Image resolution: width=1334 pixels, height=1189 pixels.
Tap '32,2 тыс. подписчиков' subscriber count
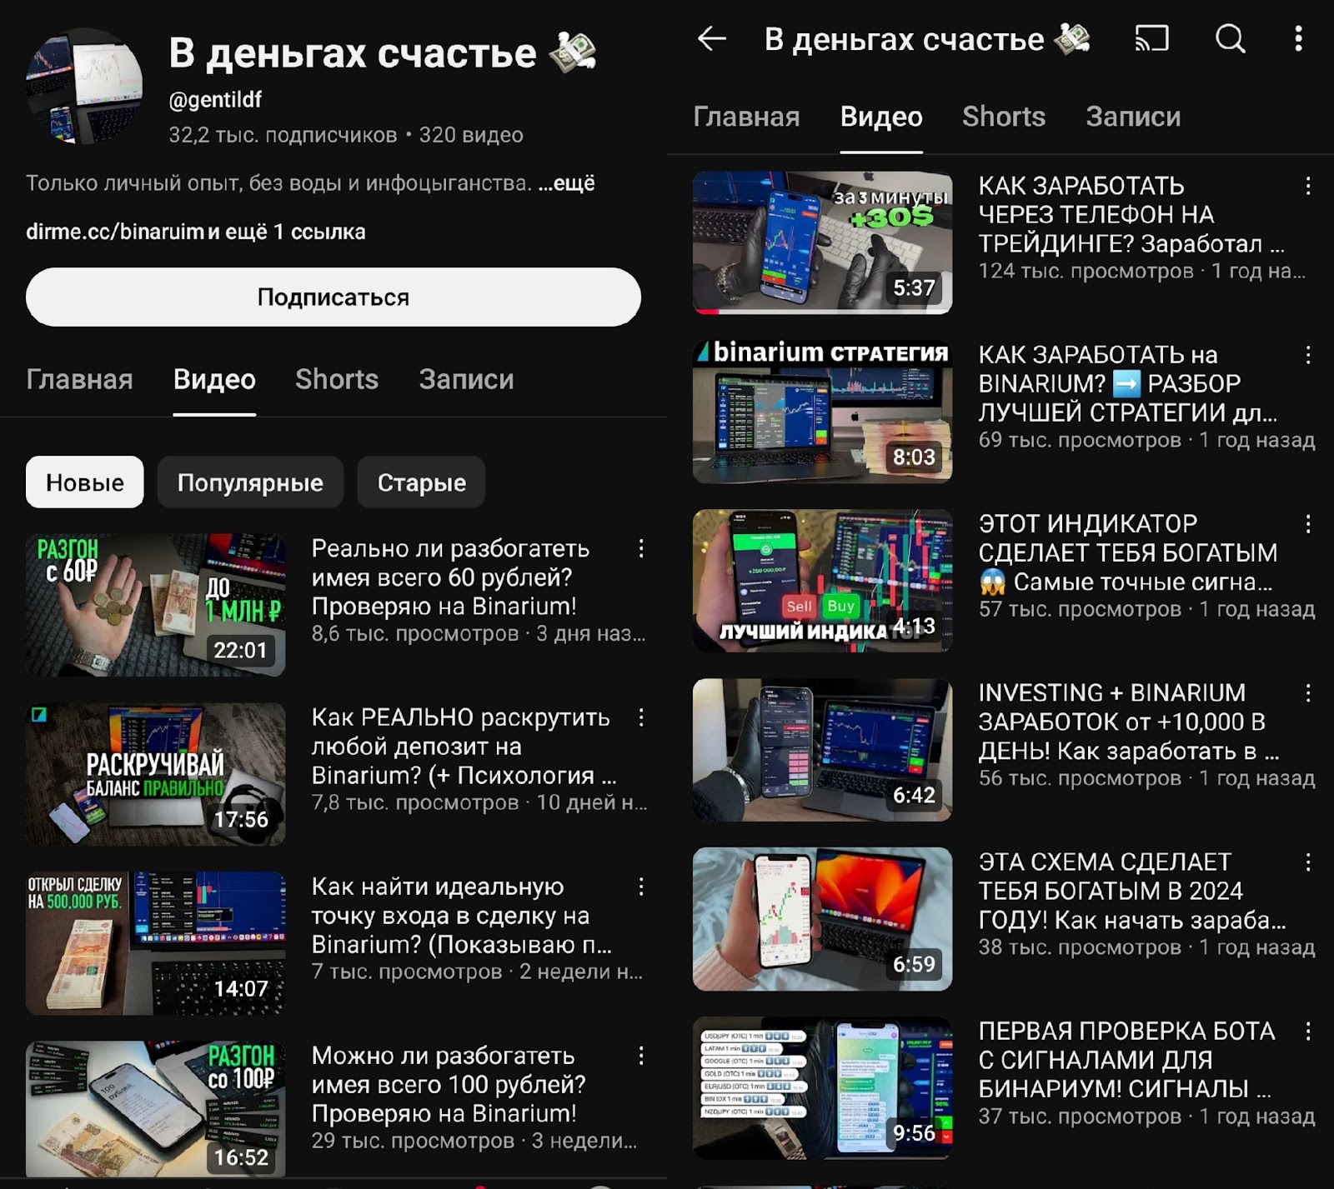283,135
